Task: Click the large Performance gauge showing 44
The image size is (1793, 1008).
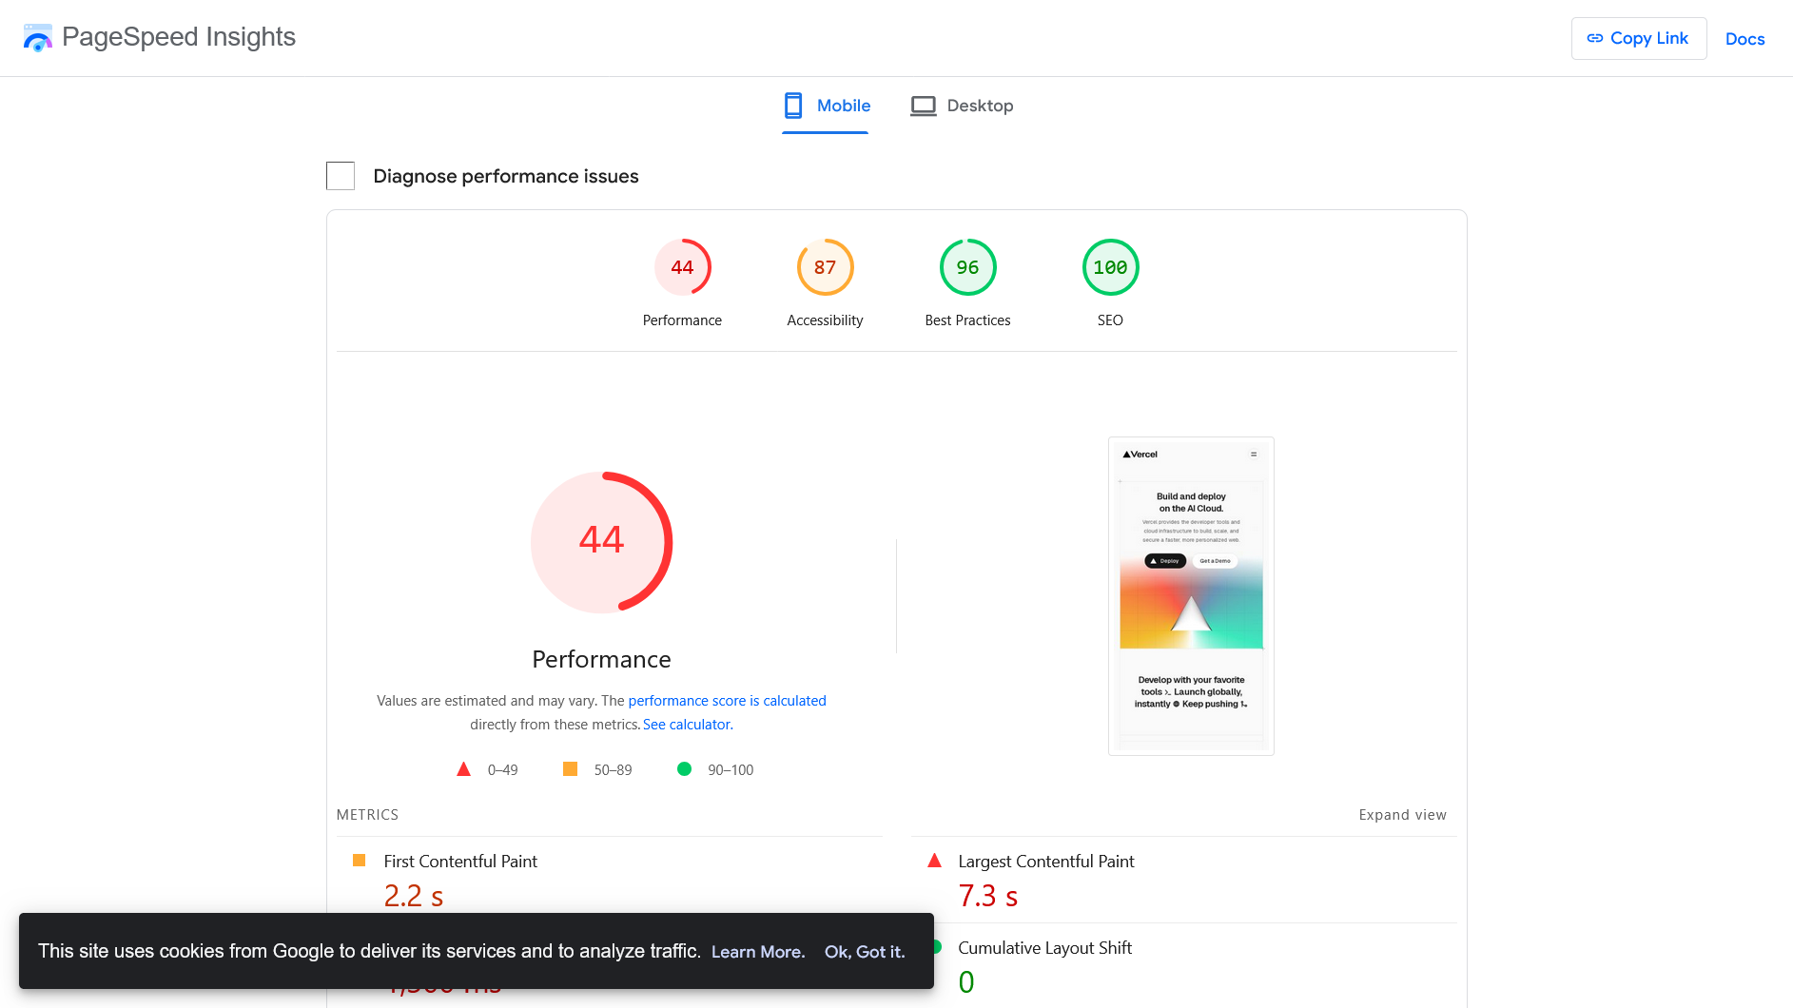Action: tap(601, 542)
